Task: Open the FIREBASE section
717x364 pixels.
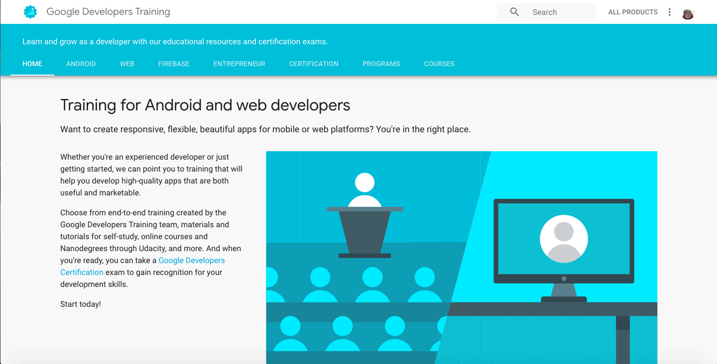Action: pyautogui.click(x=173, y=64)
